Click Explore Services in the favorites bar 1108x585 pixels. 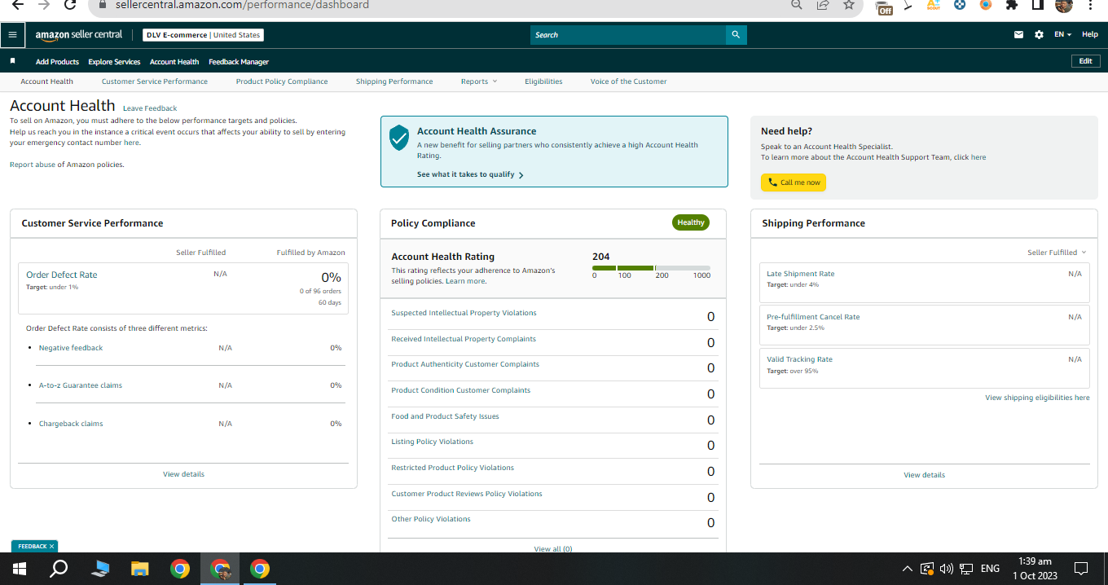[x=114, y=62]
